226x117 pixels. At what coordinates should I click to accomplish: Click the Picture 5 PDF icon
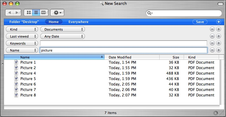point(16,79)
